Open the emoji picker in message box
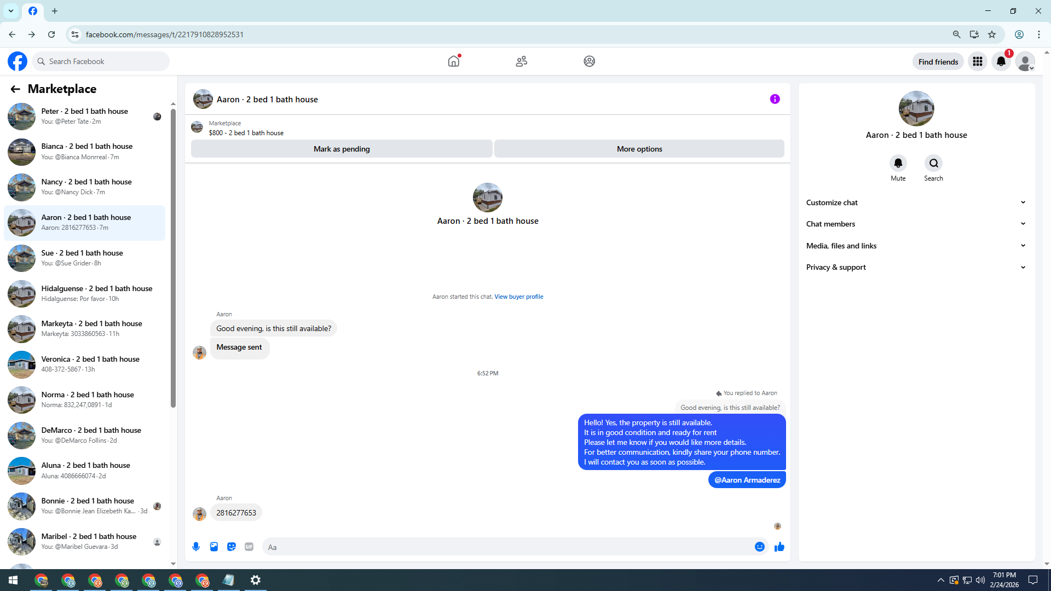 tap(759, 547)
